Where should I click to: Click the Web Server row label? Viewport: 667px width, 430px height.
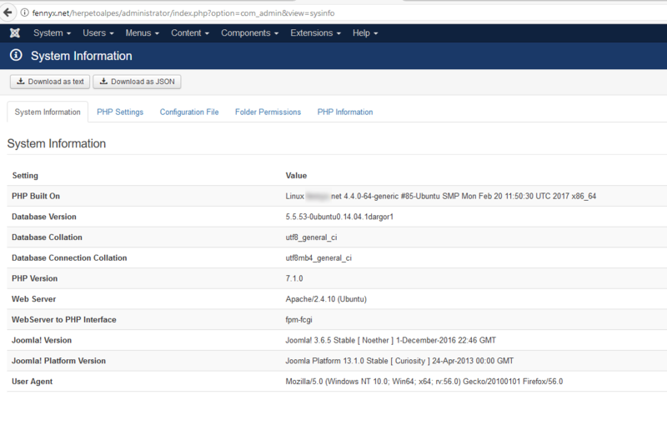(33, 299)
